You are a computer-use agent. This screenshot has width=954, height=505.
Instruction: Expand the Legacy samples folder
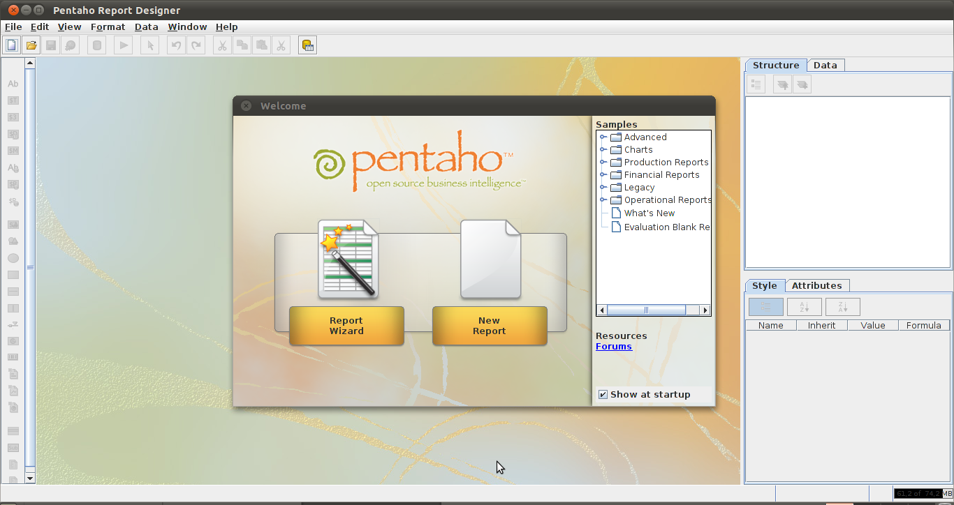(x=603, y=188)
